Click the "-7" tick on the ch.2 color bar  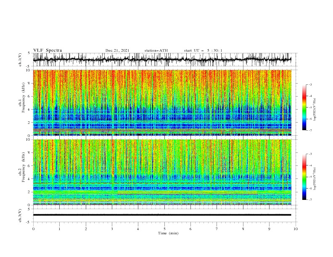point(310,200)
